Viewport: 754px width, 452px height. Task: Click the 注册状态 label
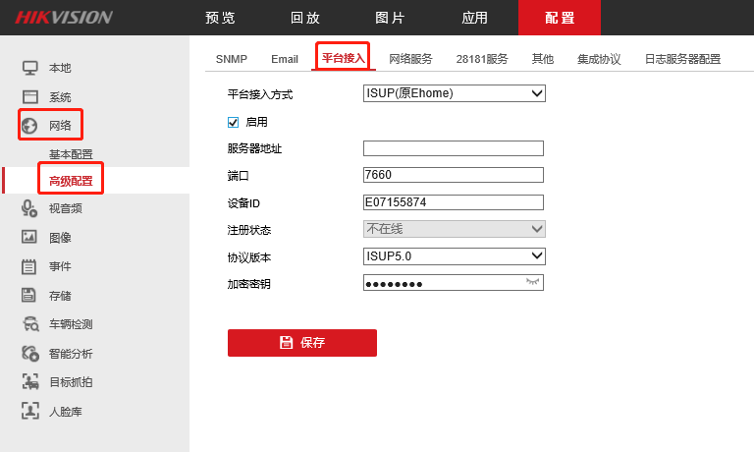click(249, 230)
